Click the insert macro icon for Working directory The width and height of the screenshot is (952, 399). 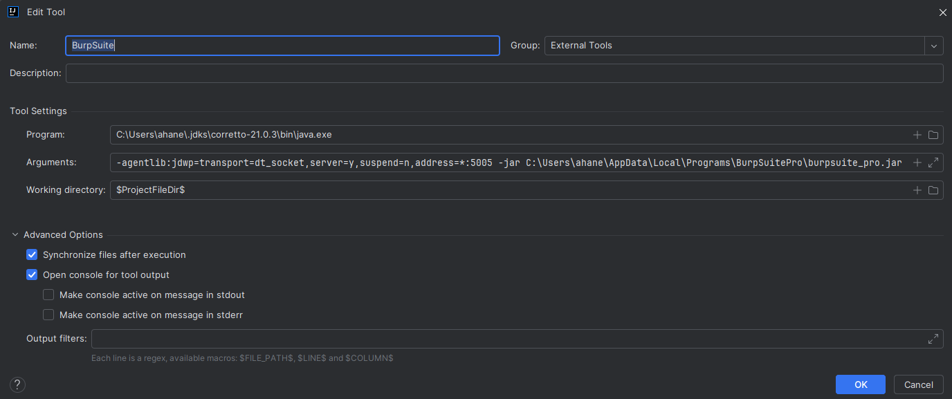(917, 189)
